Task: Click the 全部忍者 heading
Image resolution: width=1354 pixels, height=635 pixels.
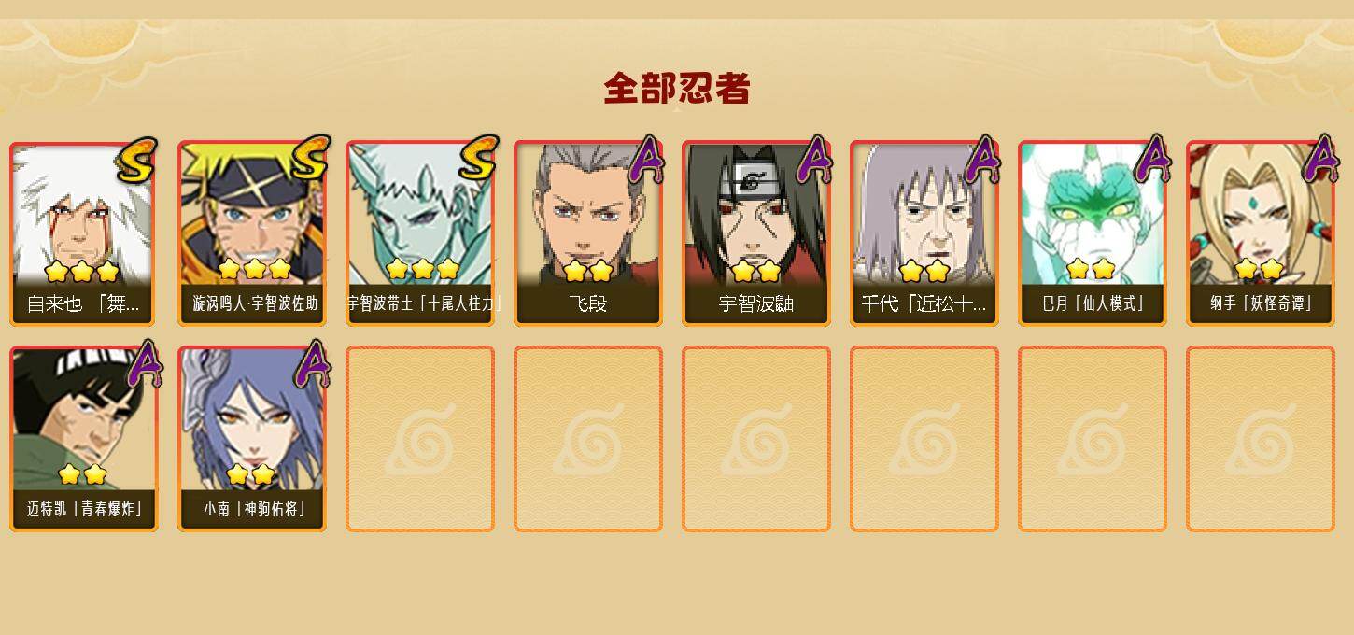Action: [677, 89]
